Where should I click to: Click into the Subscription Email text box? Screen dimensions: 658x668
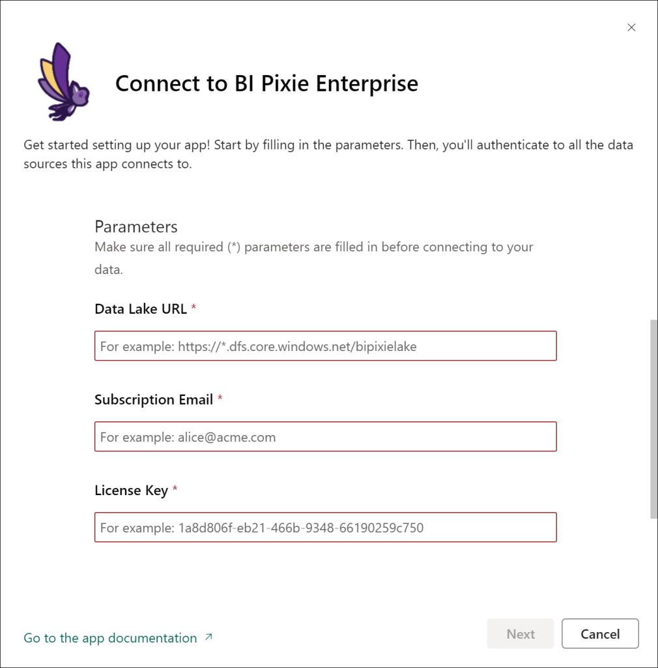326,437
